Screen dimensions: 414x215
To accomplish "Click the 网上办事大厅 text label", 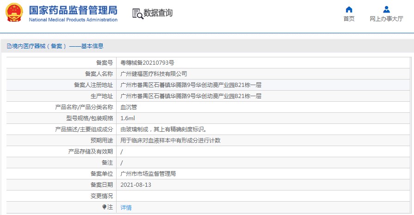I will point(386,19).
